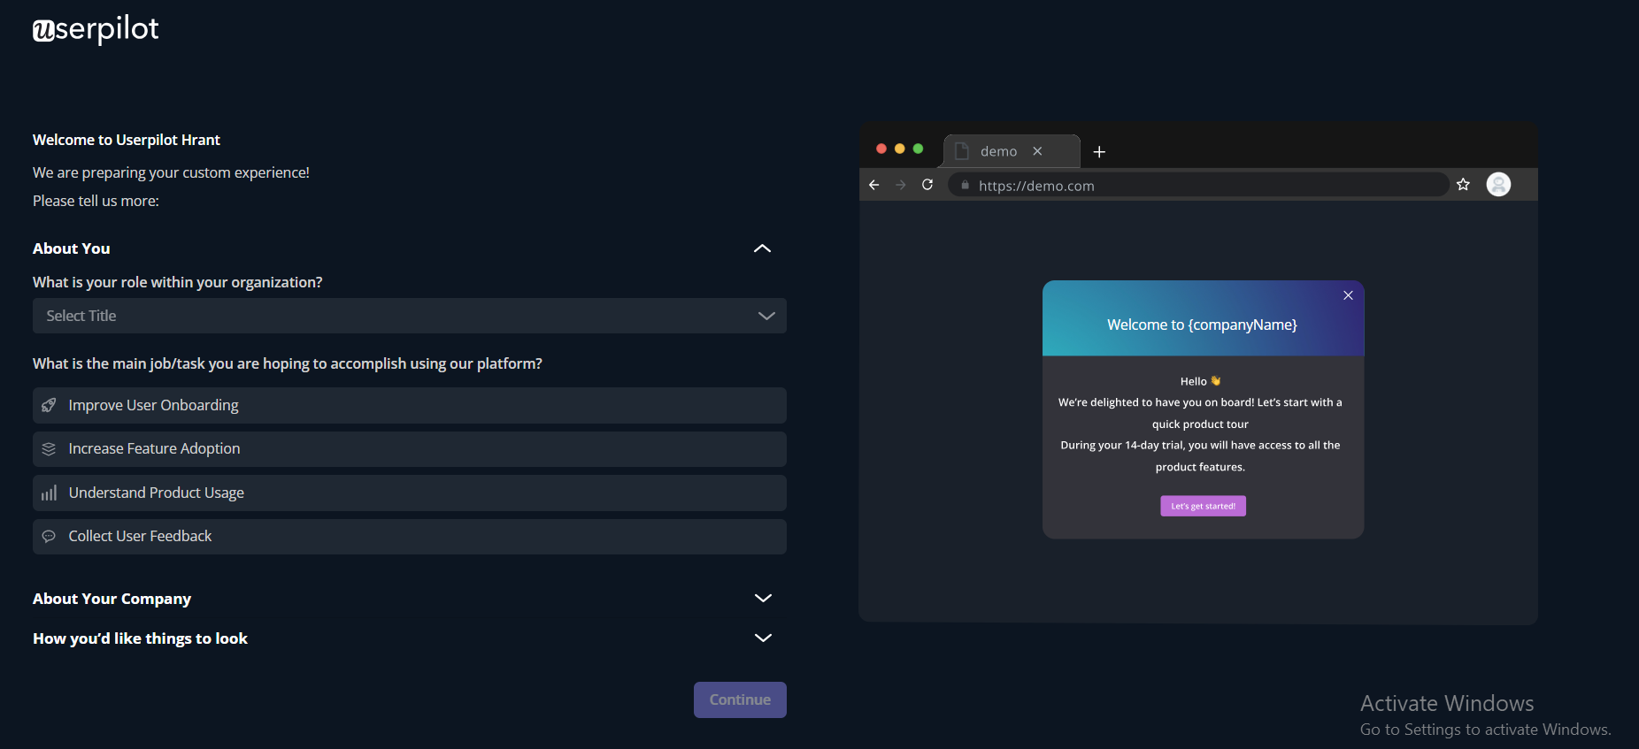The image size is (1639, 749).
Task: Click the speech bubble icon for User Feedback
Action: pyautogui.click(x=49, y=537)
